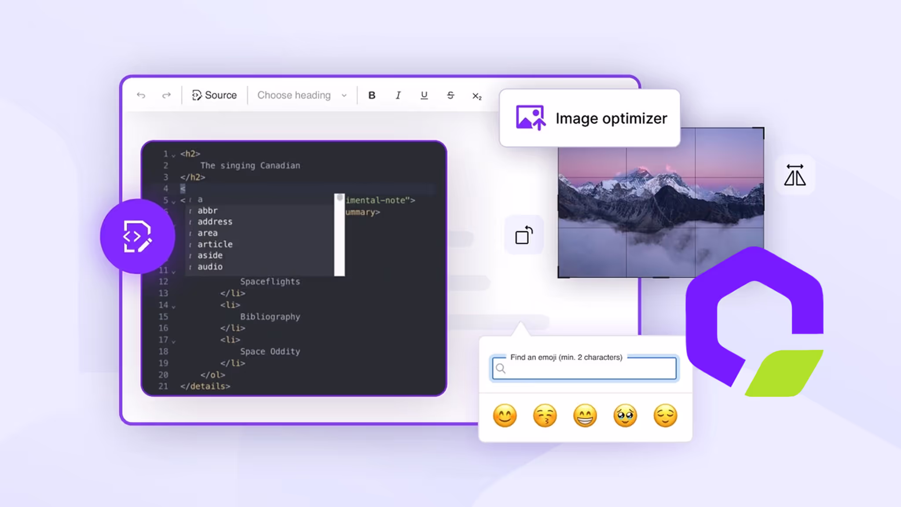This screenshot has width=901, height=507.
Task: Click the strikethrough formatting icon
Action: (x=450, y=95)
